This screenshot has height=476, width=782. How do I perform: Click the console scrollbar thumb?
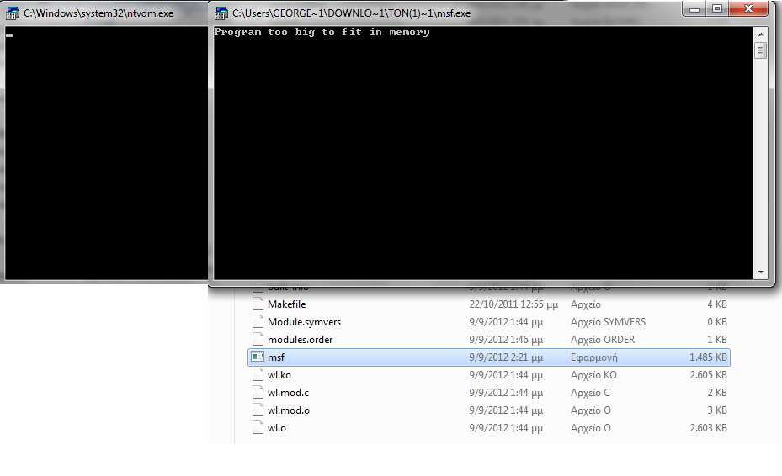pyautogui.click(x=761, y=50)
